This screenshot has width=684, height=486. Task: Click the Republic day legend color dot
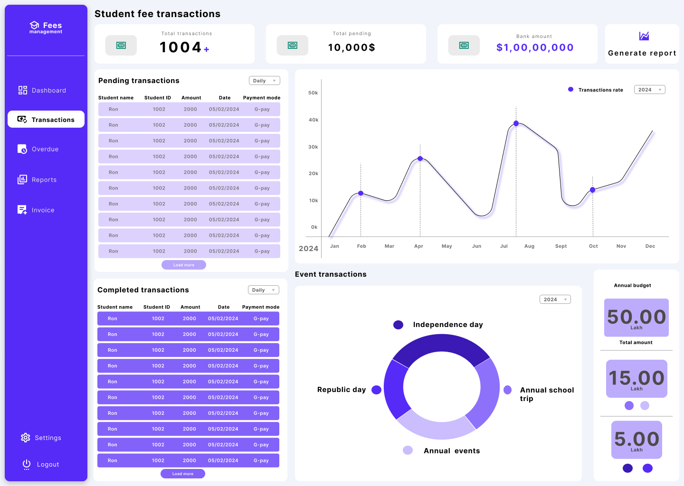377,390
